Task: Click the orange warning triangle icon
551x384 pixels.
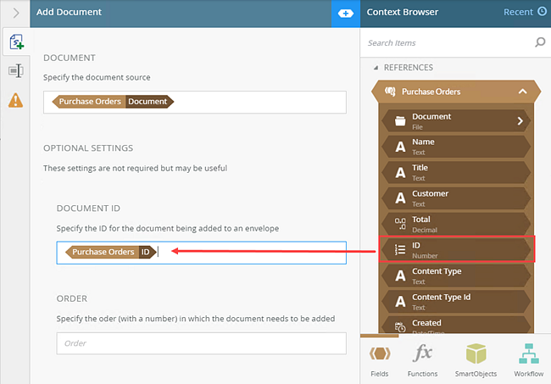Action: [x=15, y=101]
